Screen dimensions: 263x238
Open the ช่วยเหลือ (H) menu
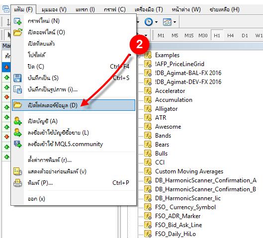(x=224, y=9)
